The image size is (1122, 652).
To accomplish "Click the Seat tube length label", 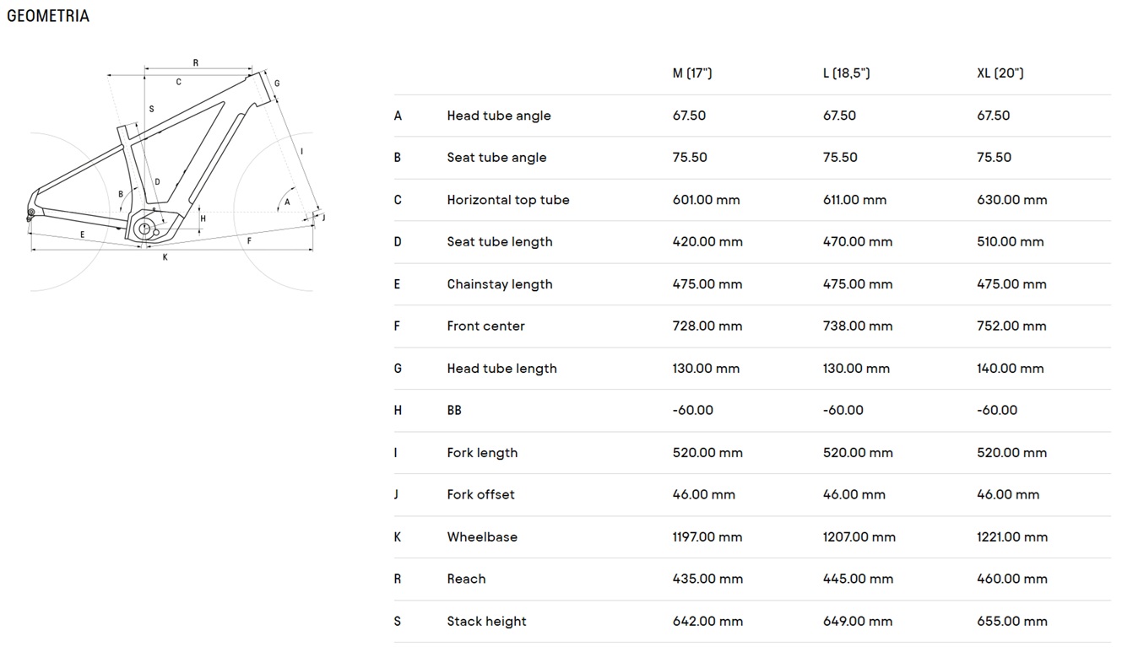I will [500, 242].
